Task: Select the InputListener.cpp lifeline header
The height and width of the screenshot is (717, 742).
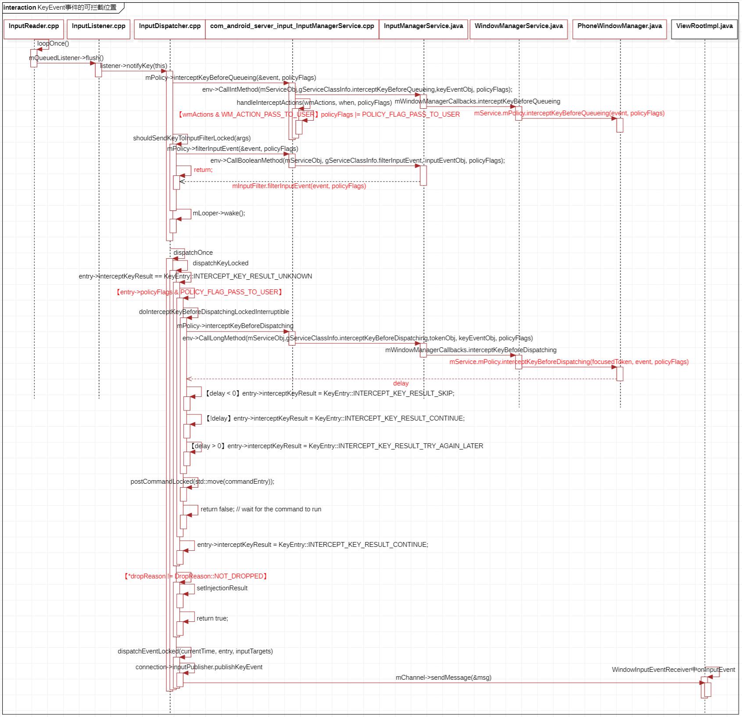Action: (x=99, y=29)
